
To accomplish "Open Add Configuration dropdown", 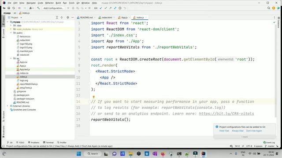I will (53, 8).
